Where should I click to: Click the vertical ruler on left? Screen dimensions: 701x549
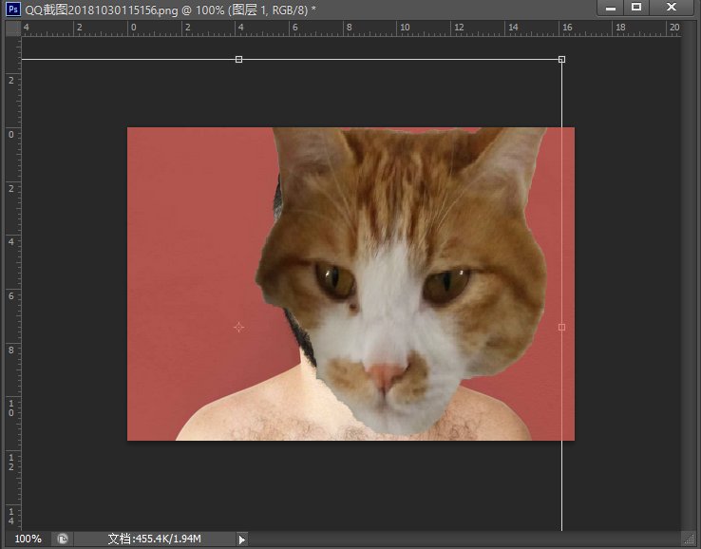pyautogui.click(x=13, y=285)
